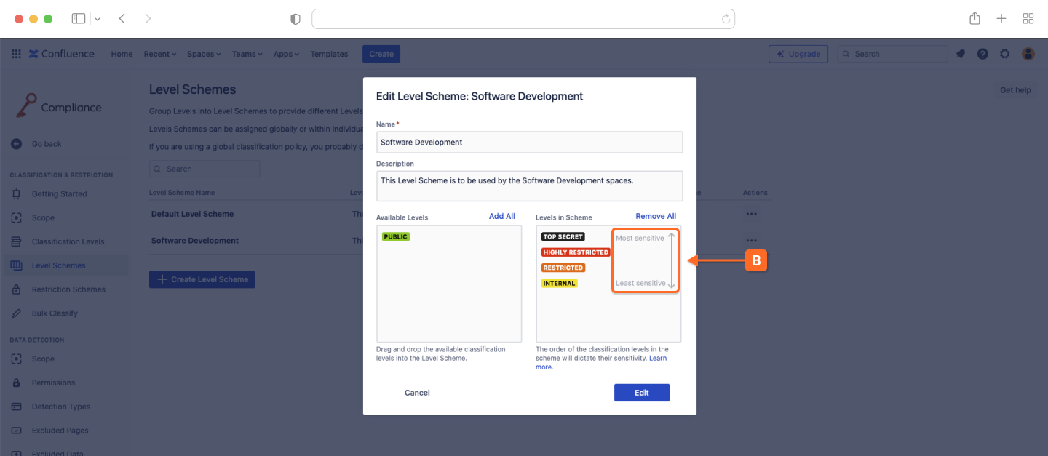Click the Edit button in the dialog

[x=641, y=393]
